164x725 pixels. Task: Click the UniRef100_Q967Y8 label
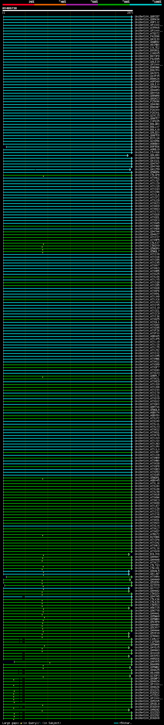147,611
